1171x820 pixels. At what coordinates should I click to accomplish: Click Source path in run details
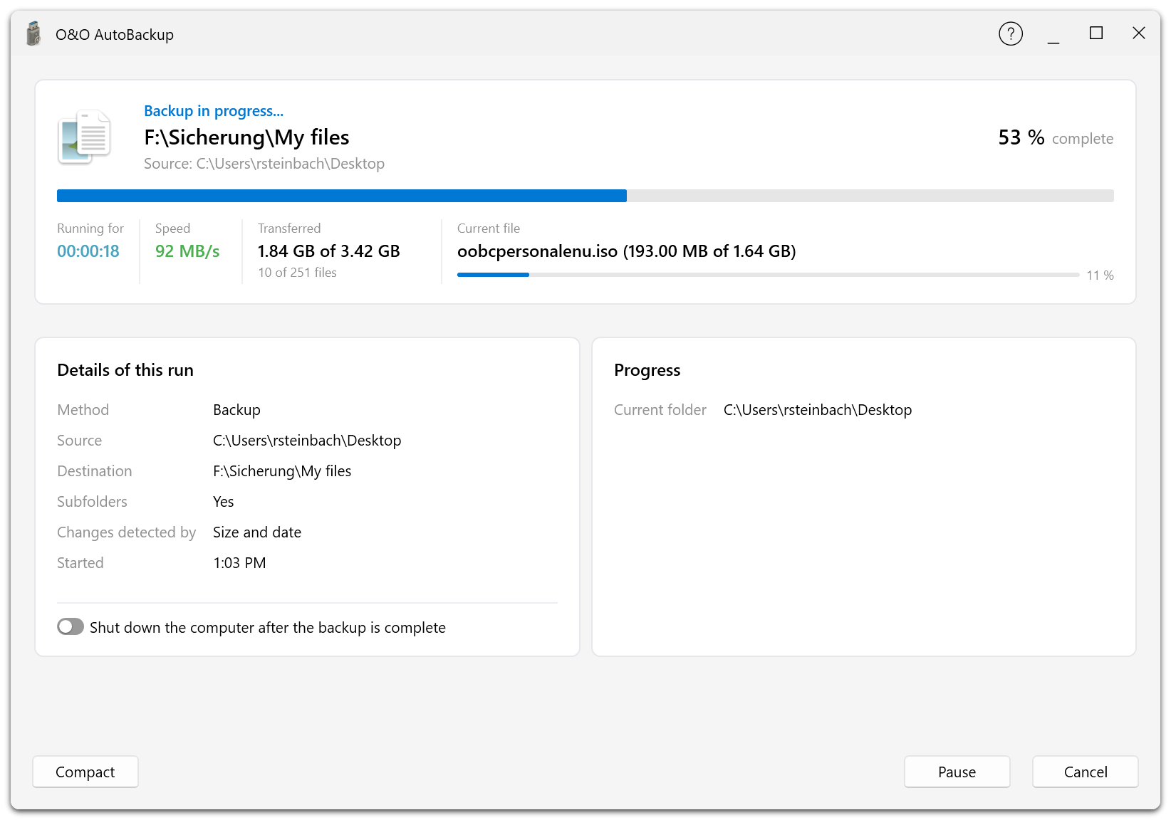(307, 441)
